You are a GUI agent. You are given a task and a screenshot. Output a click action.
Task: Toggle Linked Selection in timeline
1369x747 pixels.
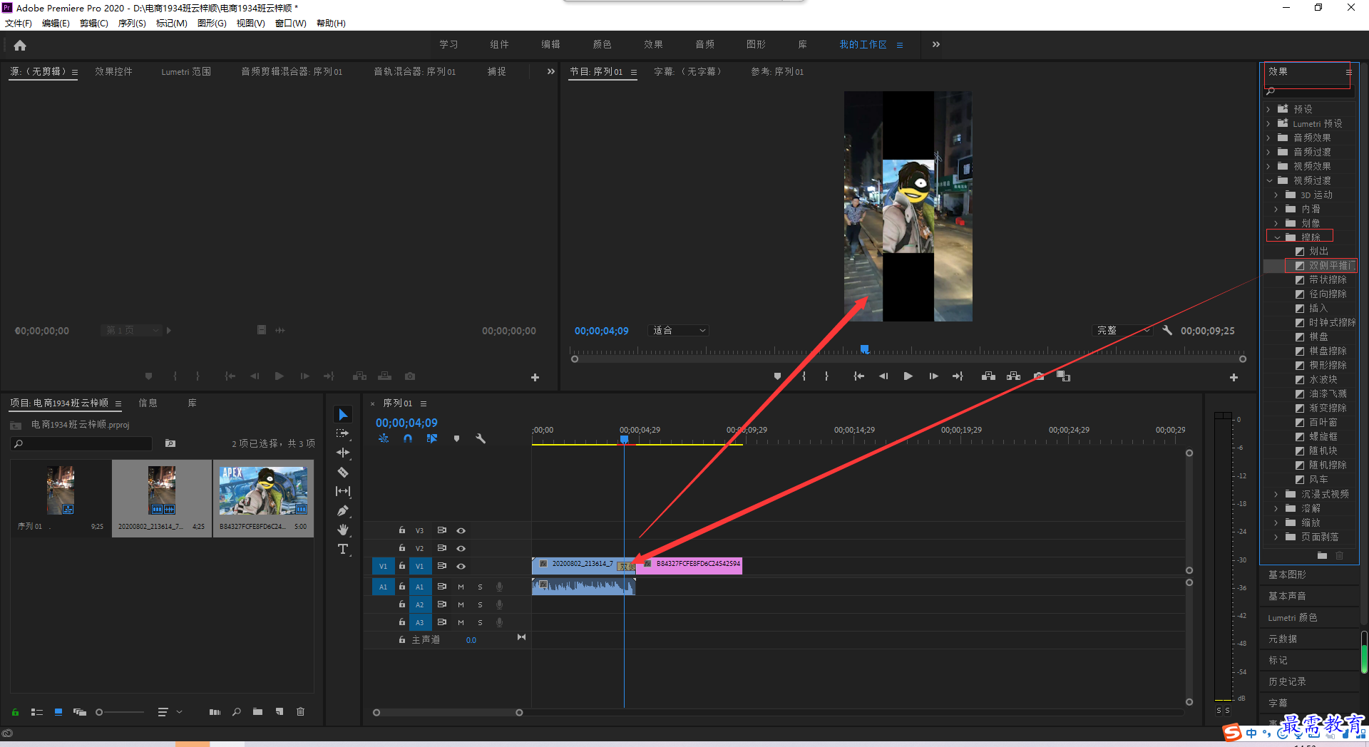click(x=432, y=439)
